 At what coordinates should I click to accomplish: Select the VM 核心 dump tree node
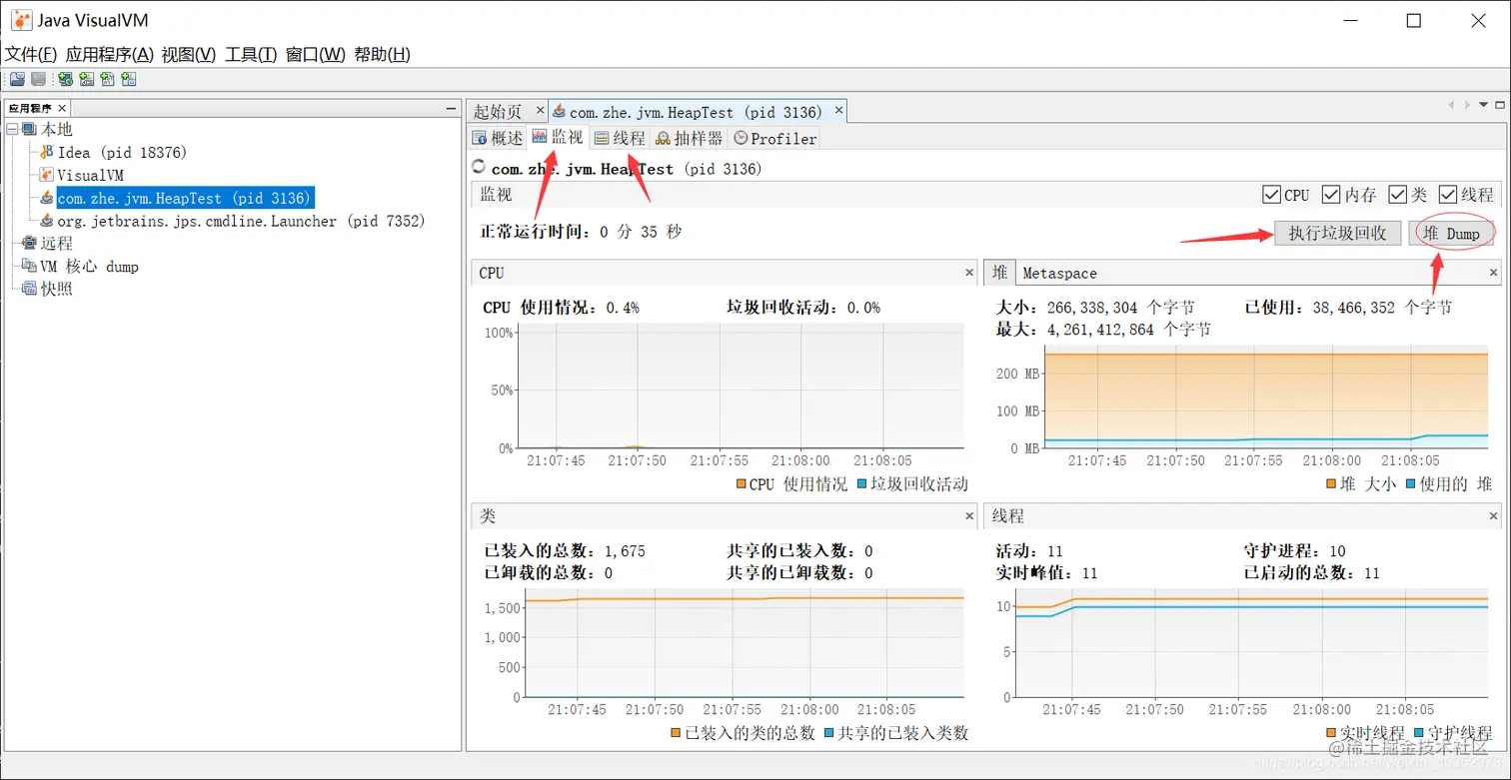(x=89, y=267)
